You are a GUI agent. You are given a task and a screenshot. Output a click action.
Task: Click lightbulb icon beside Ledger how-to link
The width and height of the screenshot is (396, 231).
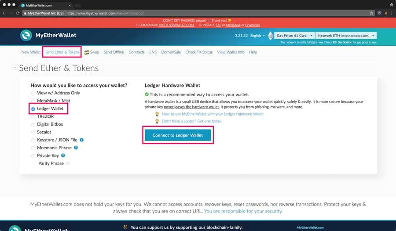[x=157, y=114]
